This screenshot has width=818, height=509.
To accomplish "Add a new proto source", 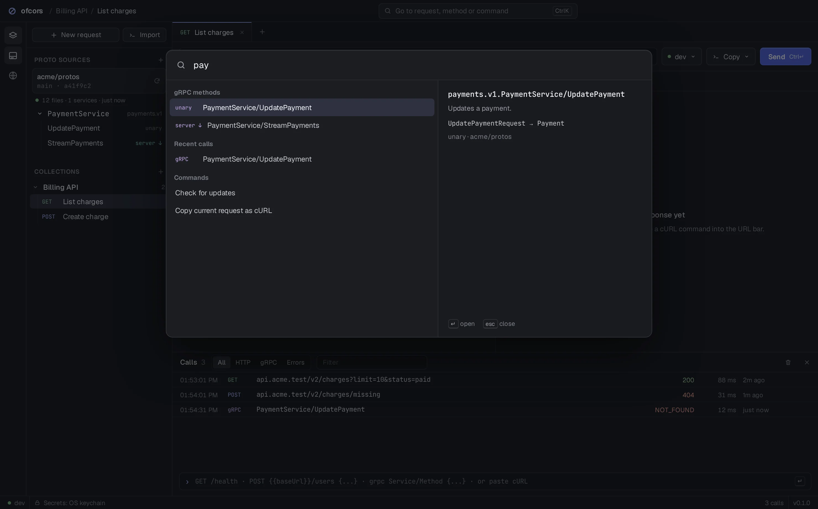I will point(161,60).
